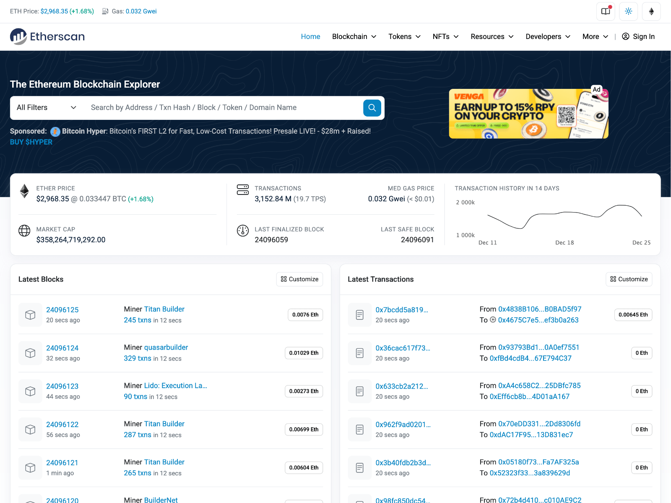
Task: Open last finalized block 24096059
Action: pyautogui.click(x=271, y=240)
